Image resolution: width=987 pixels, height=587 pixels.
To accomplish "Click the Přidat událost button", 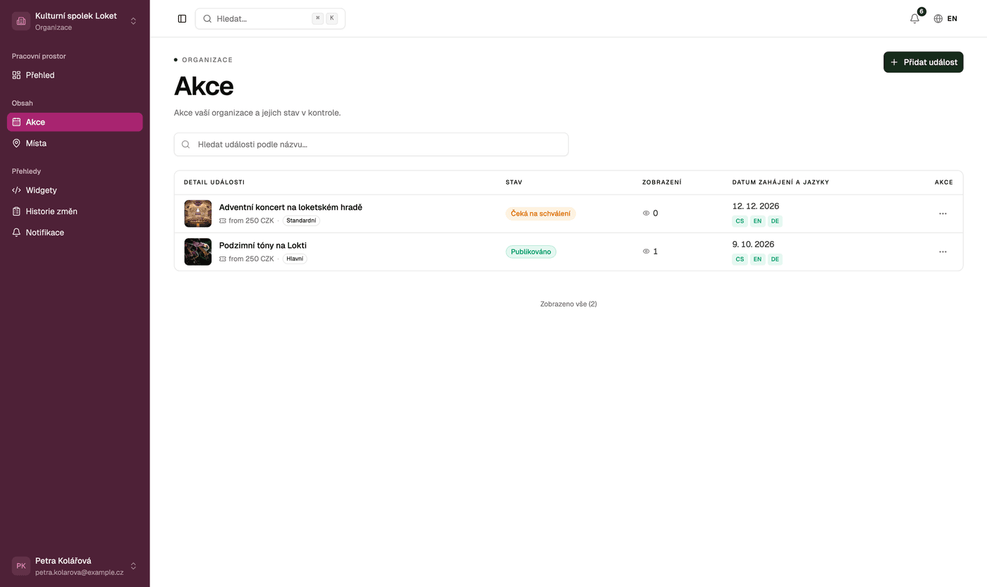I will click(x=923, y=62).
